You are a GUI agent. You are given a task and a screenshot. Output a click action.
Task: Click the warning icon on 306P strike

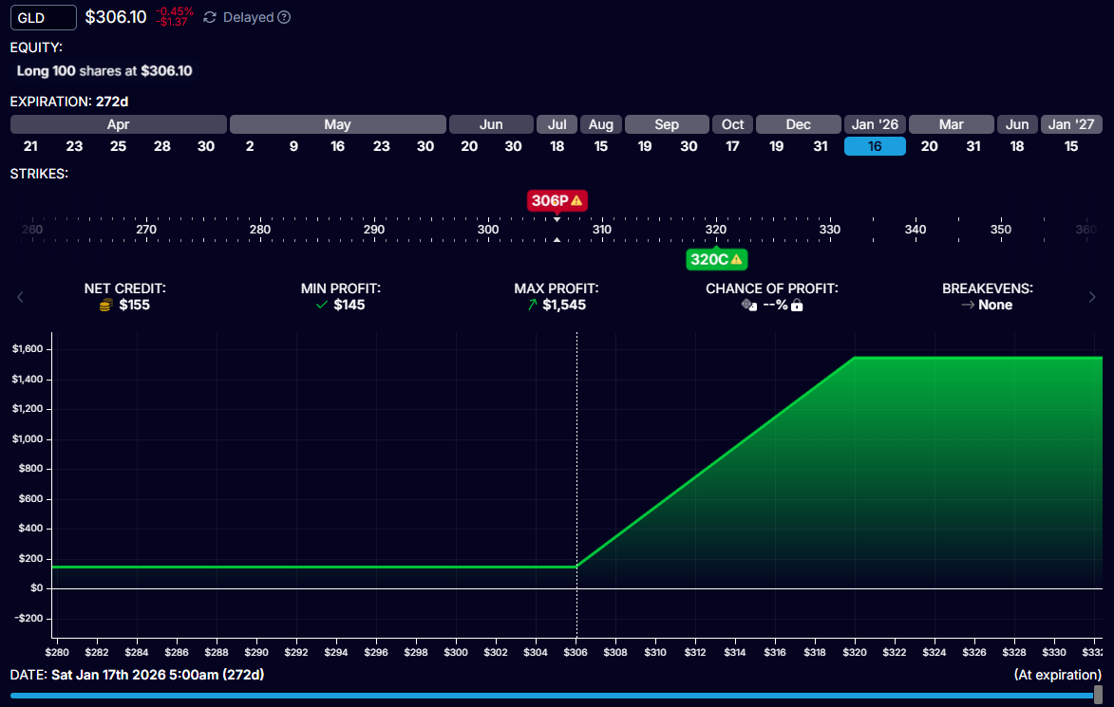(x=576, y=200)
